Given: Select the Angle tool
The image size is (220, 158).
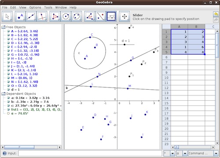Looking at the screenshot, I should pyautogui.click(x=90, y=16).
